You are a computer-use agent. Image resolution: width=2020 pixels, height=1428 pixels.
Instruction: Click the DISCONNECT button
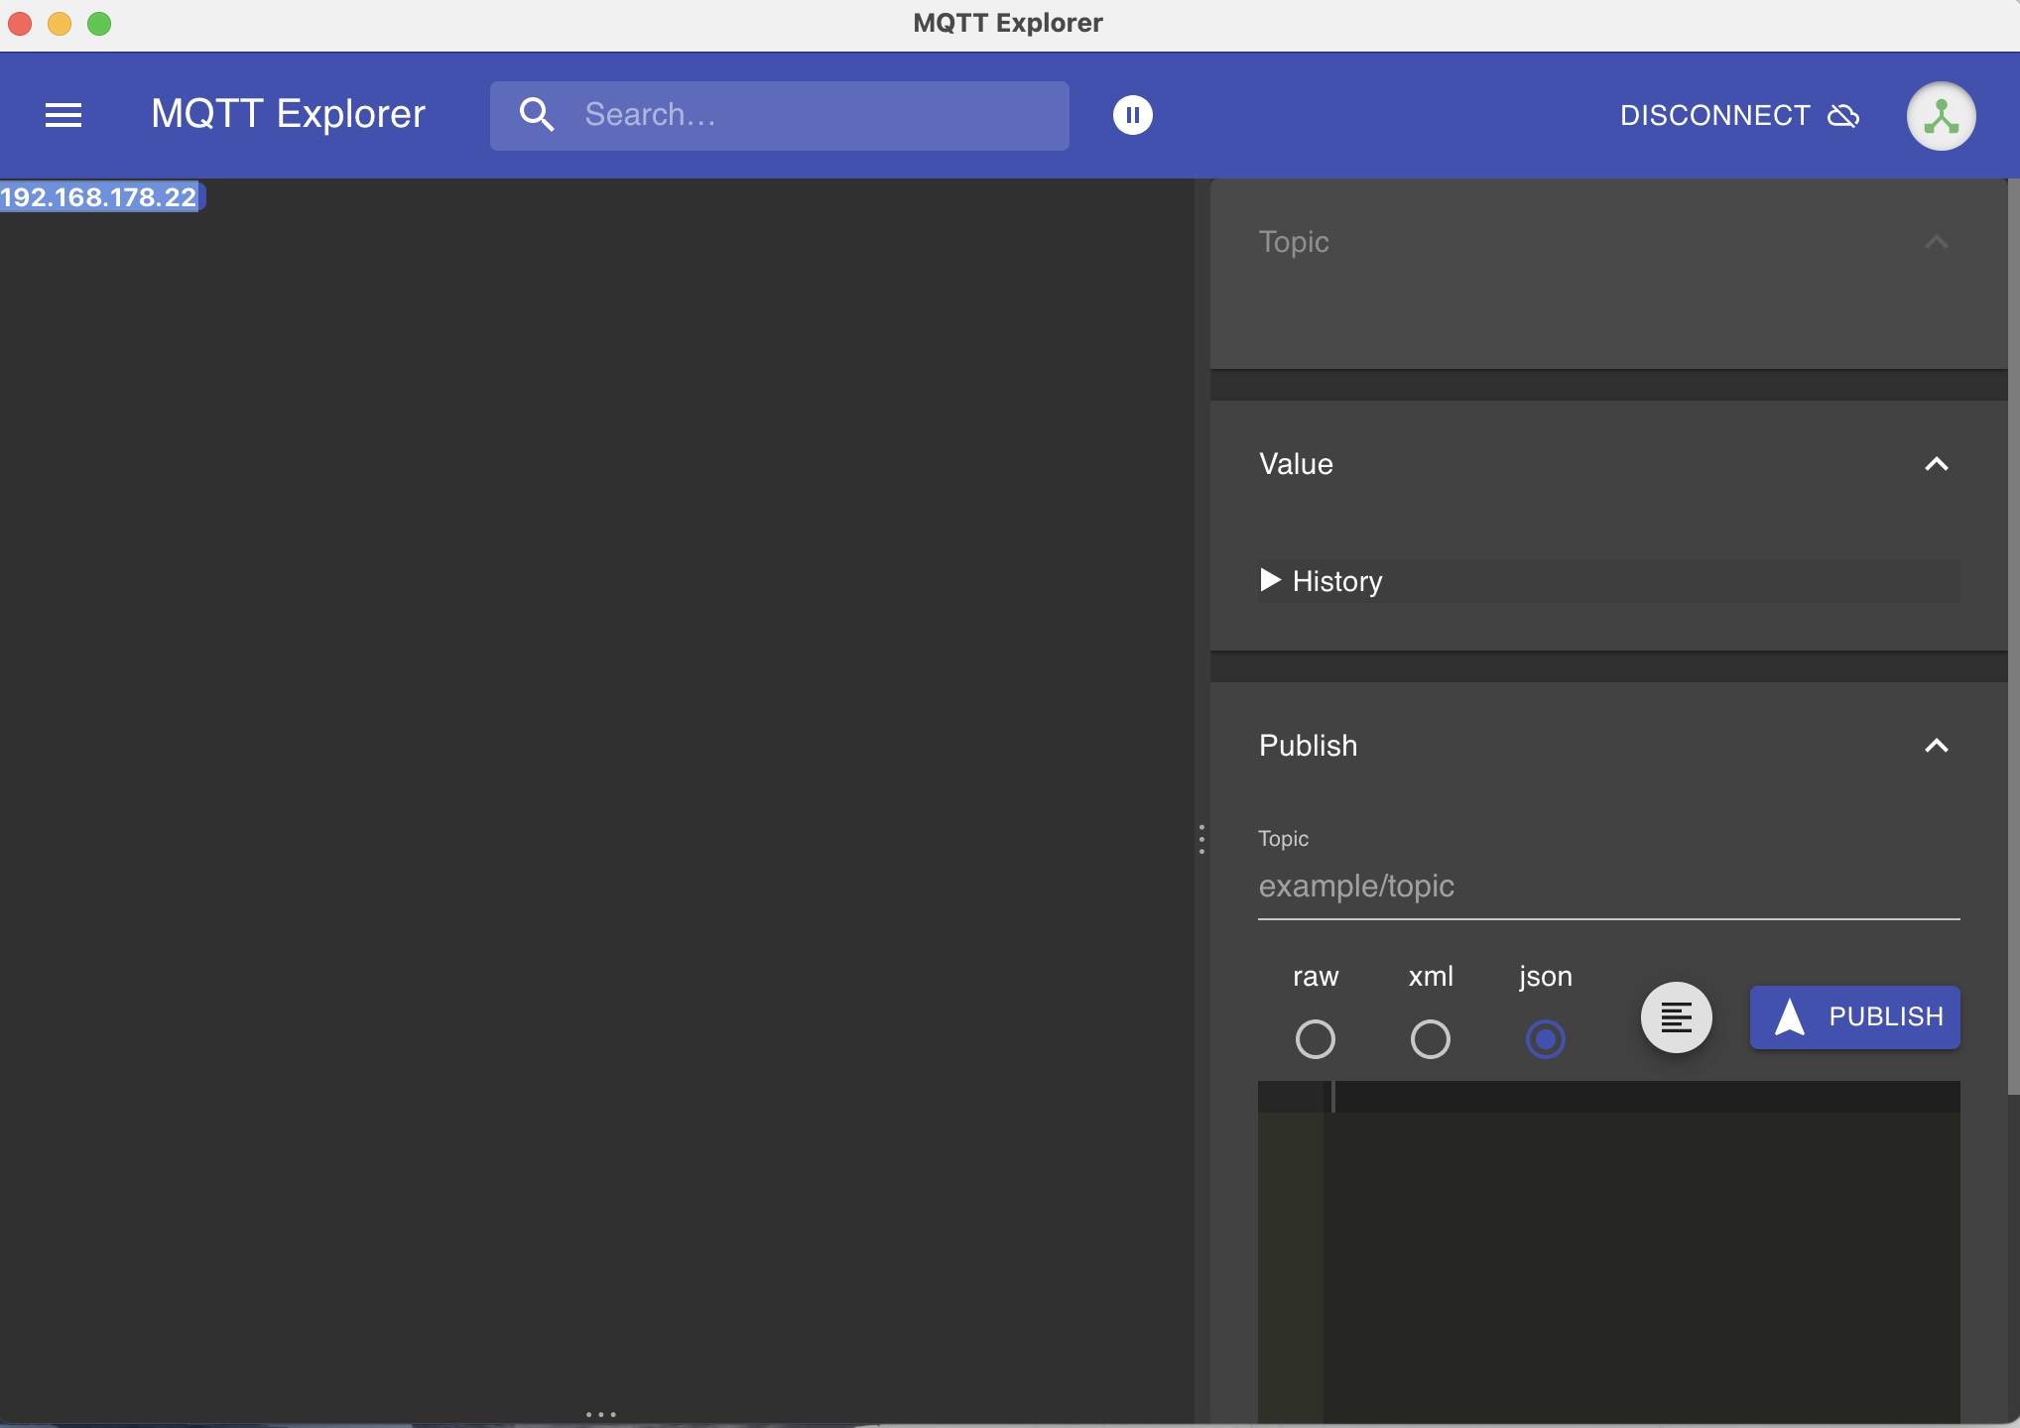click(x=1714, y=116)
